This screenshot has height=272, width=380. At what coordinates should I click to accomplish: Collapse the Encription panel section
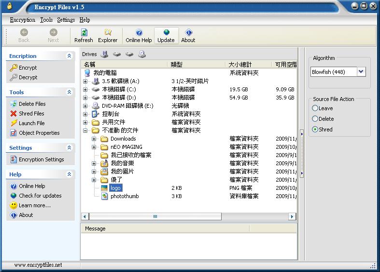click(x=69, y=56)
